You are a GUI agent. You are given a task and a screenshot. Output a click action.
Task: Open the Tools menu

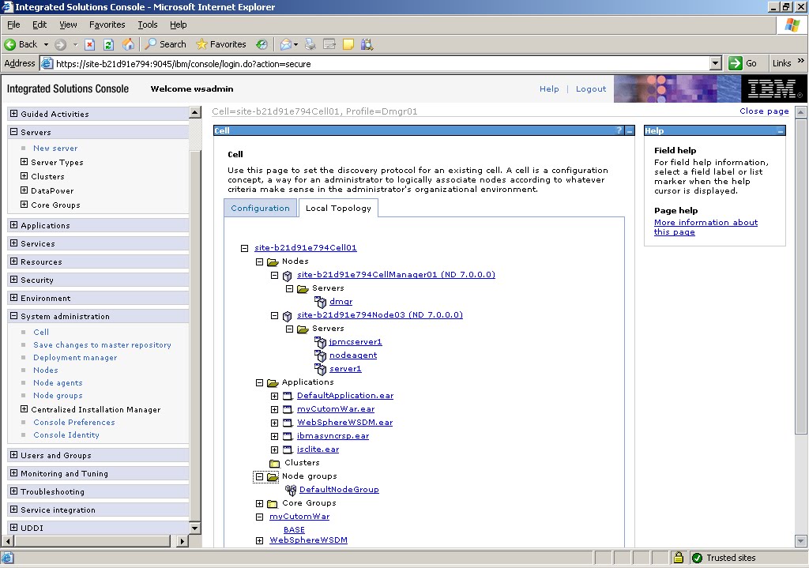point(148,24)
